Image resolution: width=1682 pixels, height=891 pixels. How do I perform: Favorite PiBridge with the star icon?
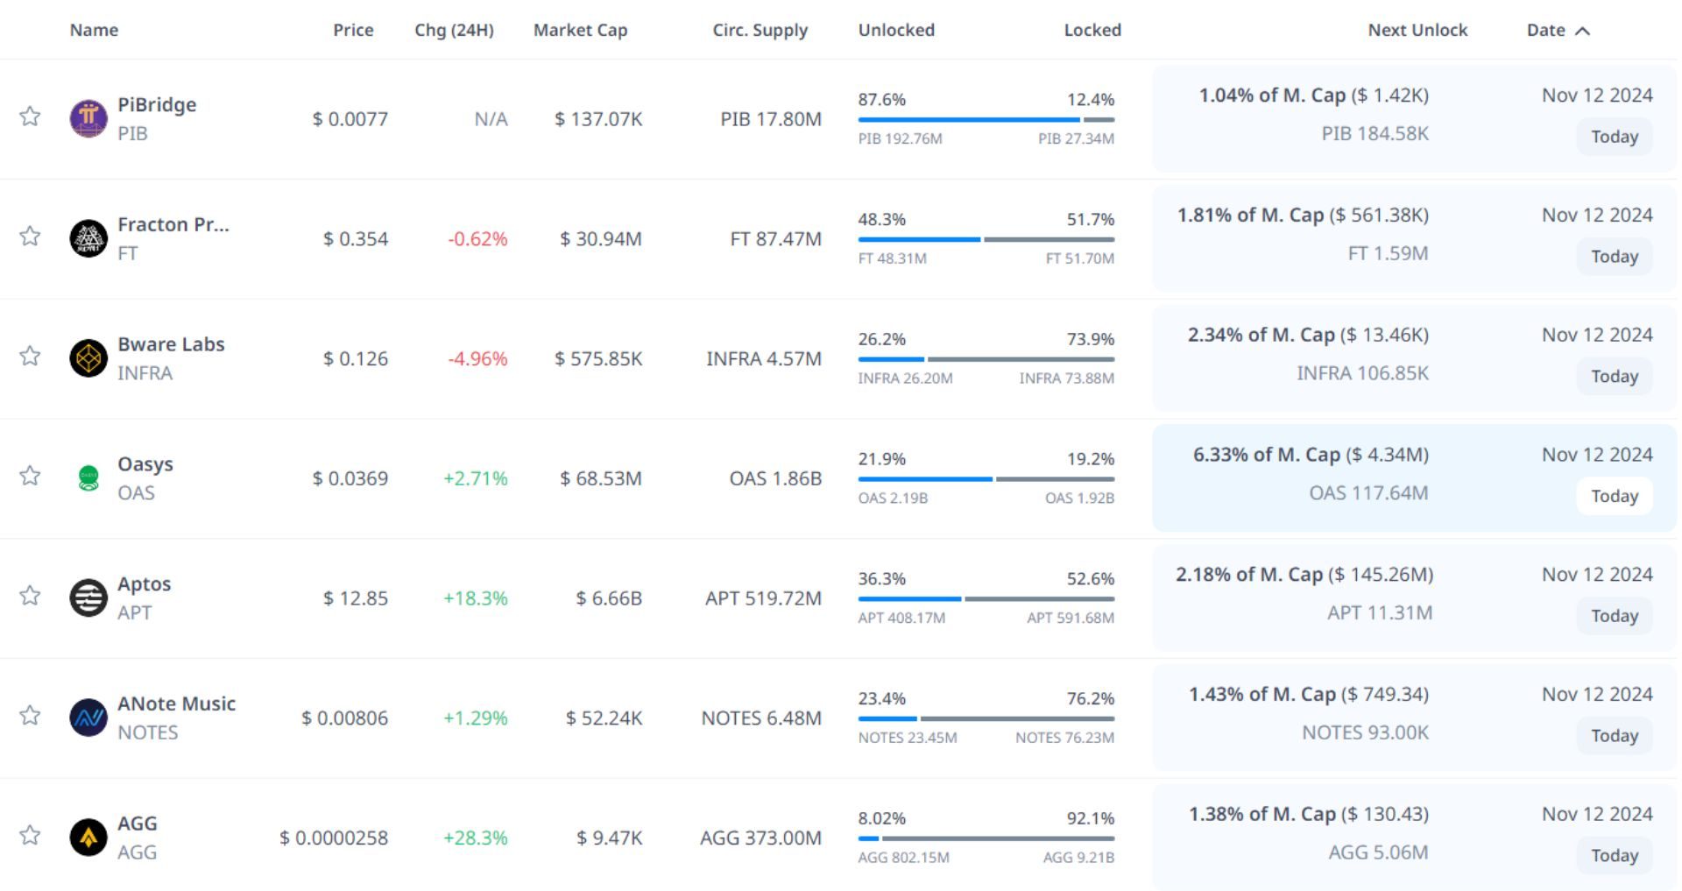pos(30,117)
